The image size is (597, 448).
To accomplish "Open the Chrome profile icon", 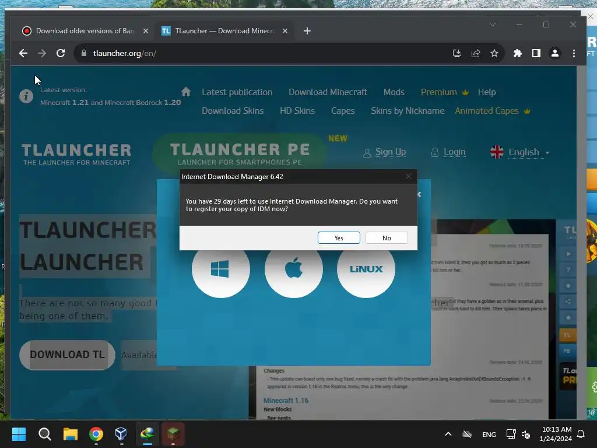I will click(x=555, y=53).
